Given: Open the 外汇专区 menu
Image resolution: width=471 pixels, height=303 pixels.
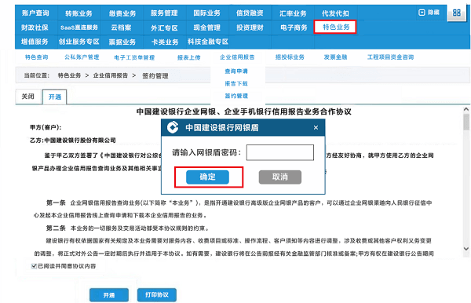Looking at the screenshot, I should (164, 28).
